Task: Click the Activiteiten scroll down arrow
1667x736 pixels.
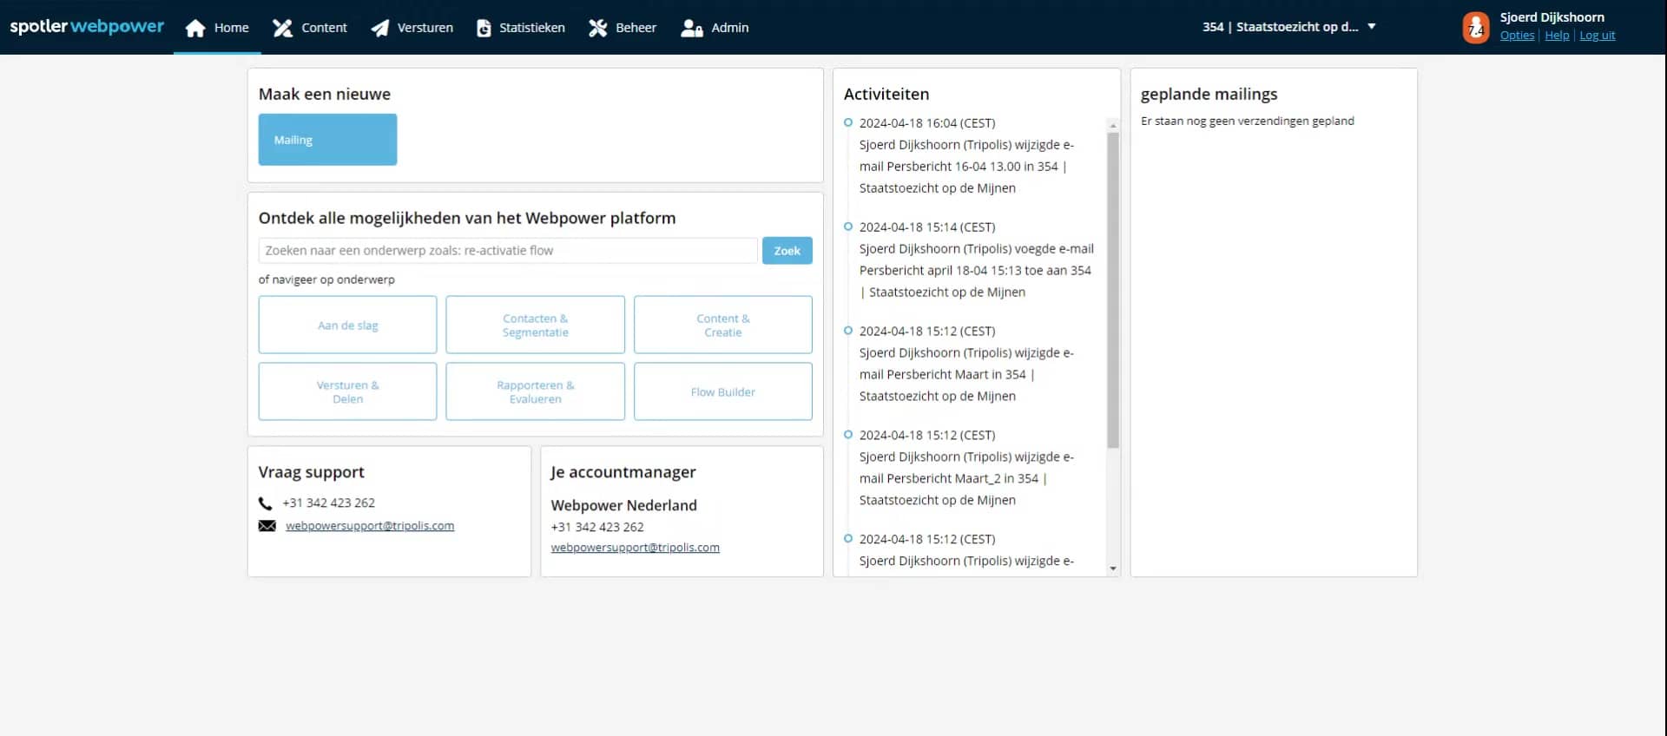Action: coord(1113,568)
